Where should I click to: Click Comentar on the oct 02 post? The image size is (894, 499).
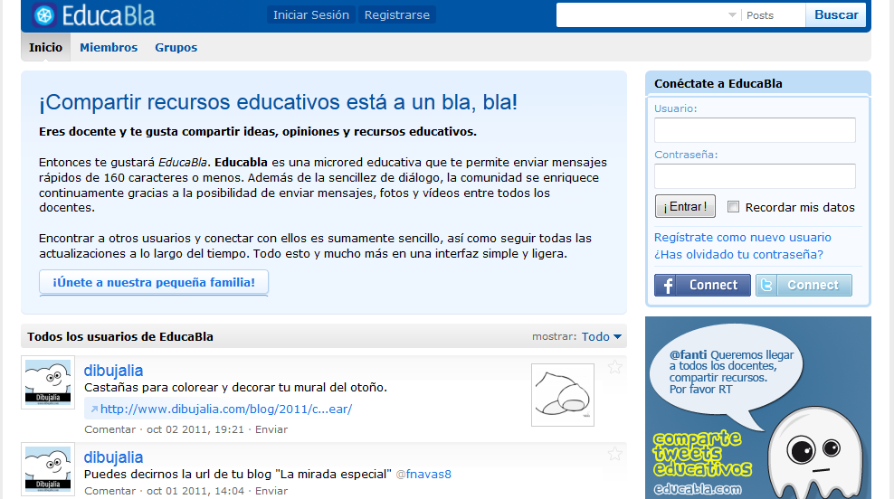click(x=110, y=429)
